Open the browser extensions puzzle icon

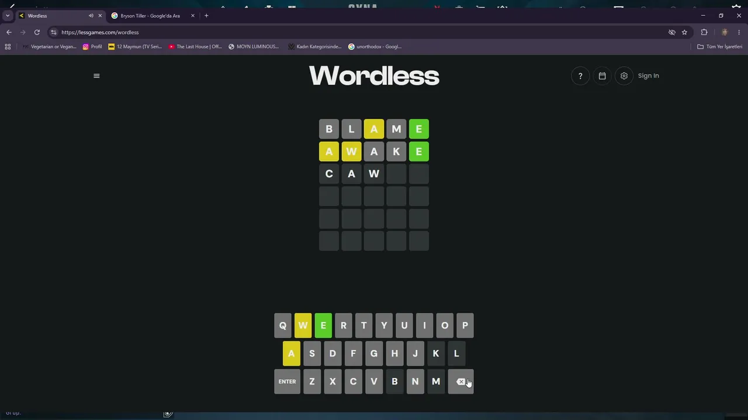click(704, 32)
